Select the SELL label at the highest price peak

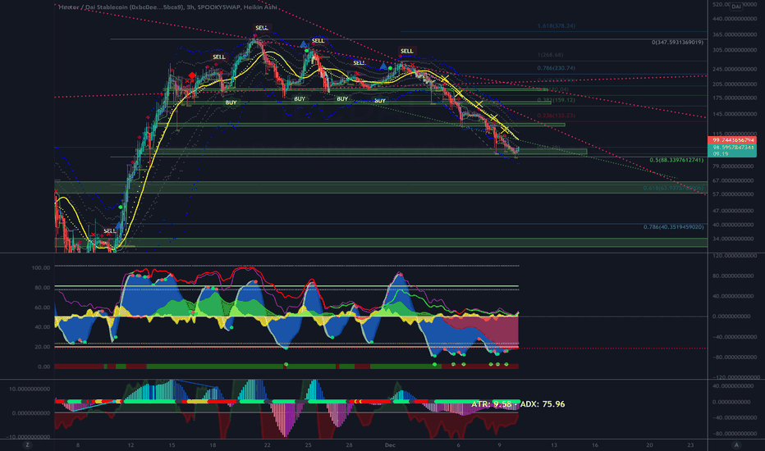point(262,28)
